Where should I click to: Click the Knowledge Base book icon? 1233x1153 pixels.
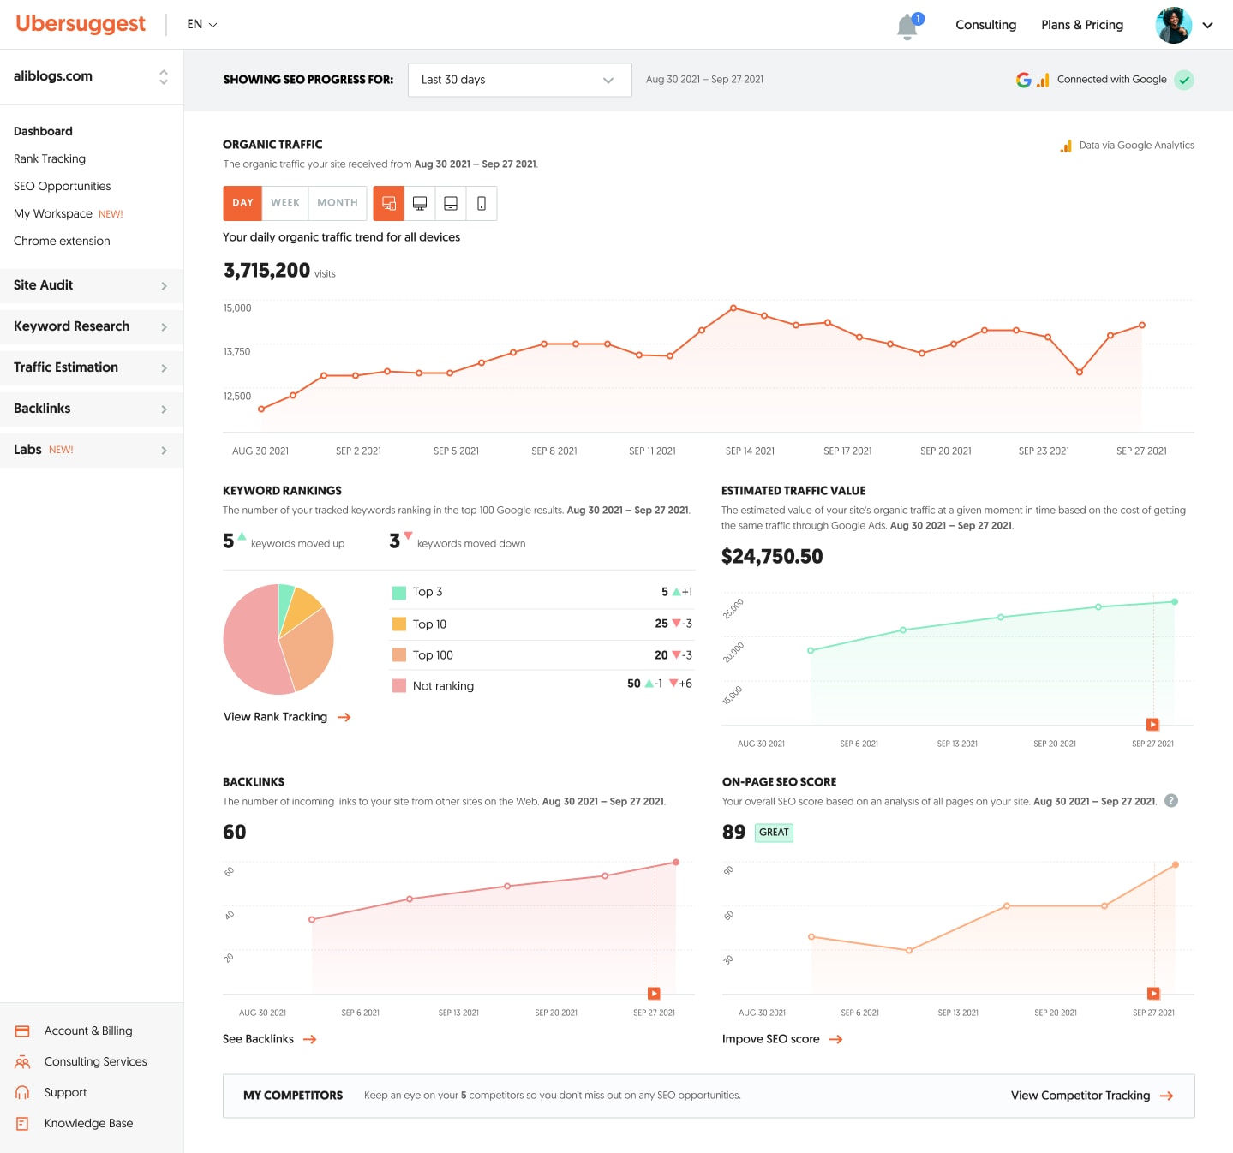(22, 1124)
